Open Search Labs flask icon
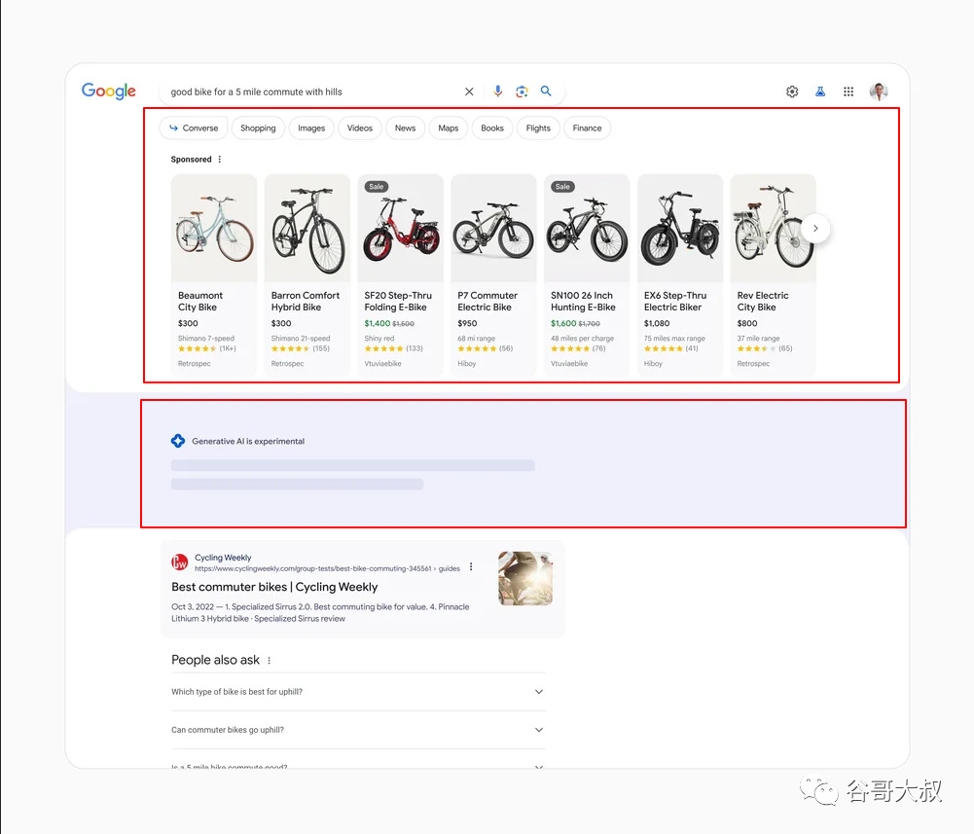 pos(820,91)
